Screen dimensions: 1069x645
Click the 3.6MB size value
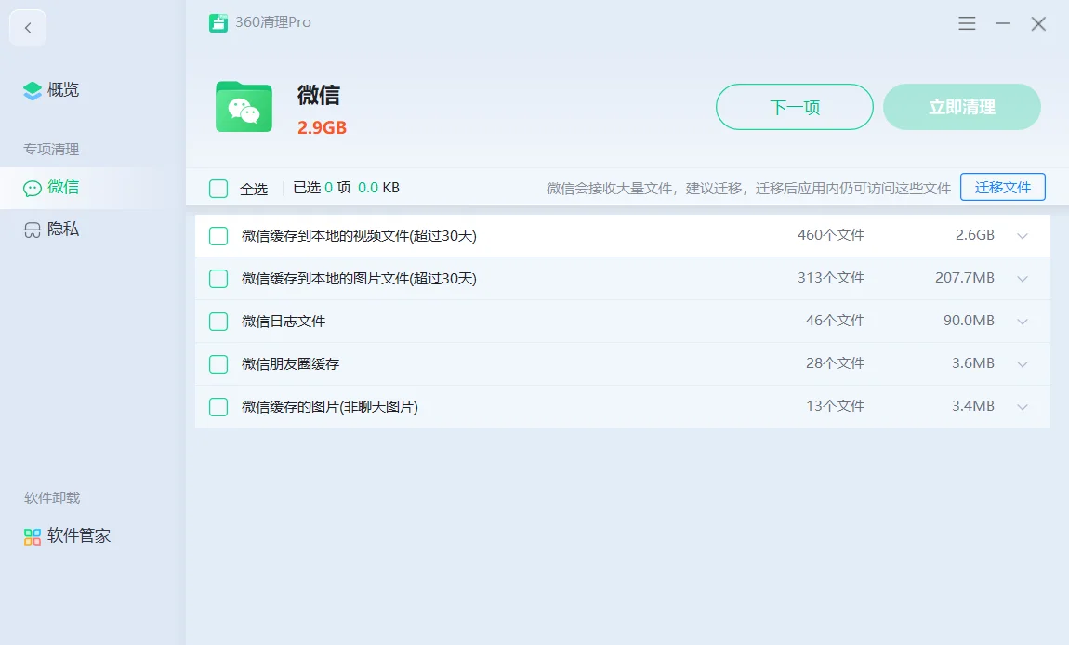(973, 363)
